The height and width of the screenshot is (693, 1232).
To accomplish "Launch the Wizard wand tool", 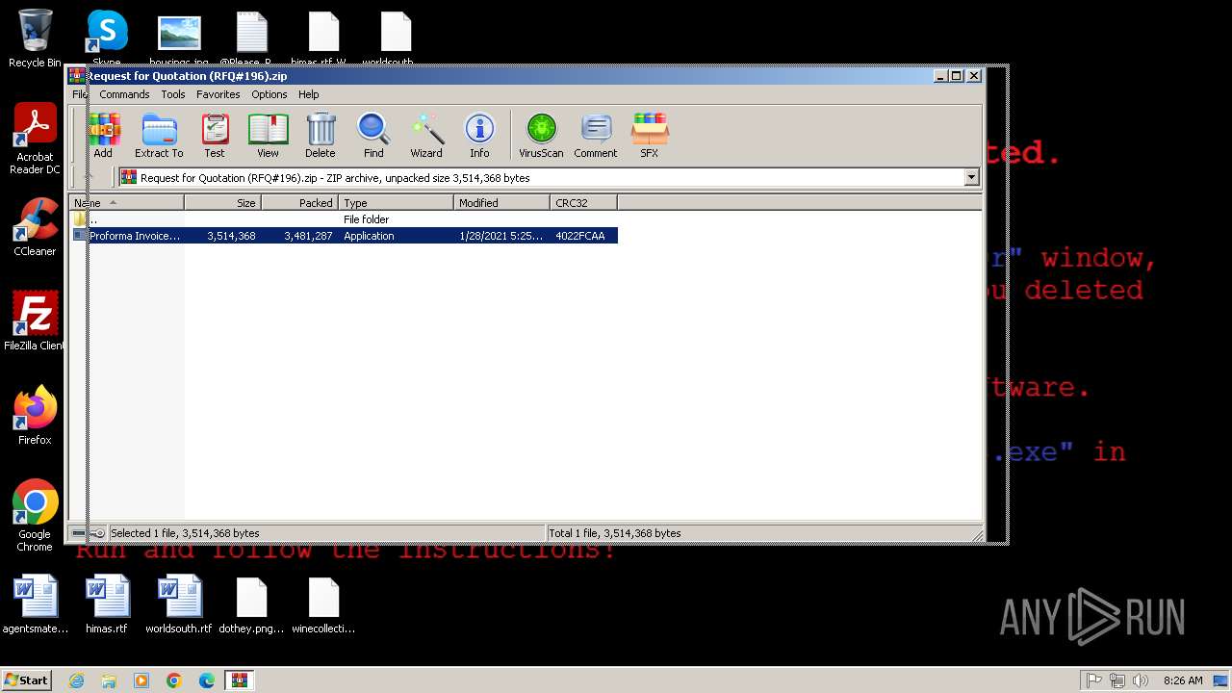I will 426,135.
